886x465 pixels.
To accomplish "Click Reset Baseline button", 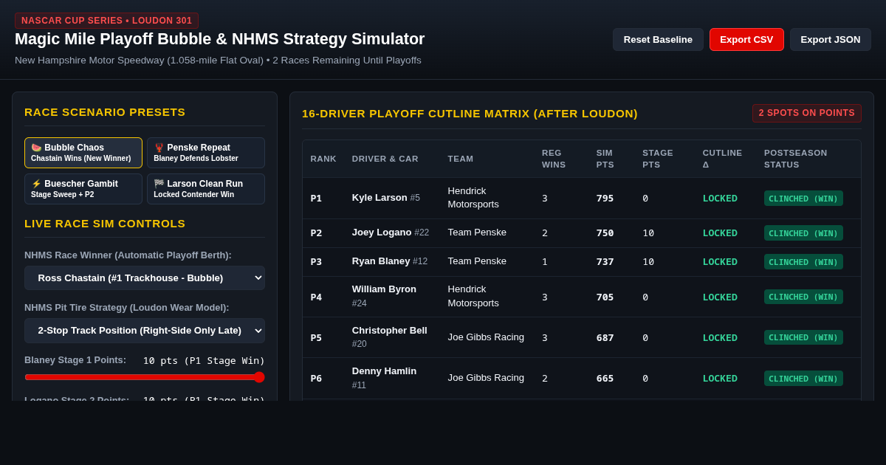I will (658, 39).
